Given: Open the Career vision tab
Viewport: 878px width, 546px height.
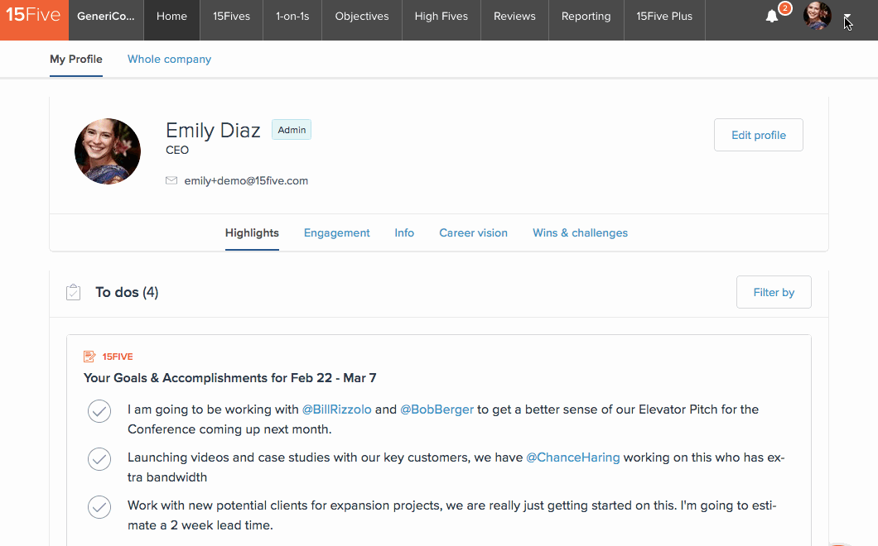Looking at the screenshot, I should (473, 233).
